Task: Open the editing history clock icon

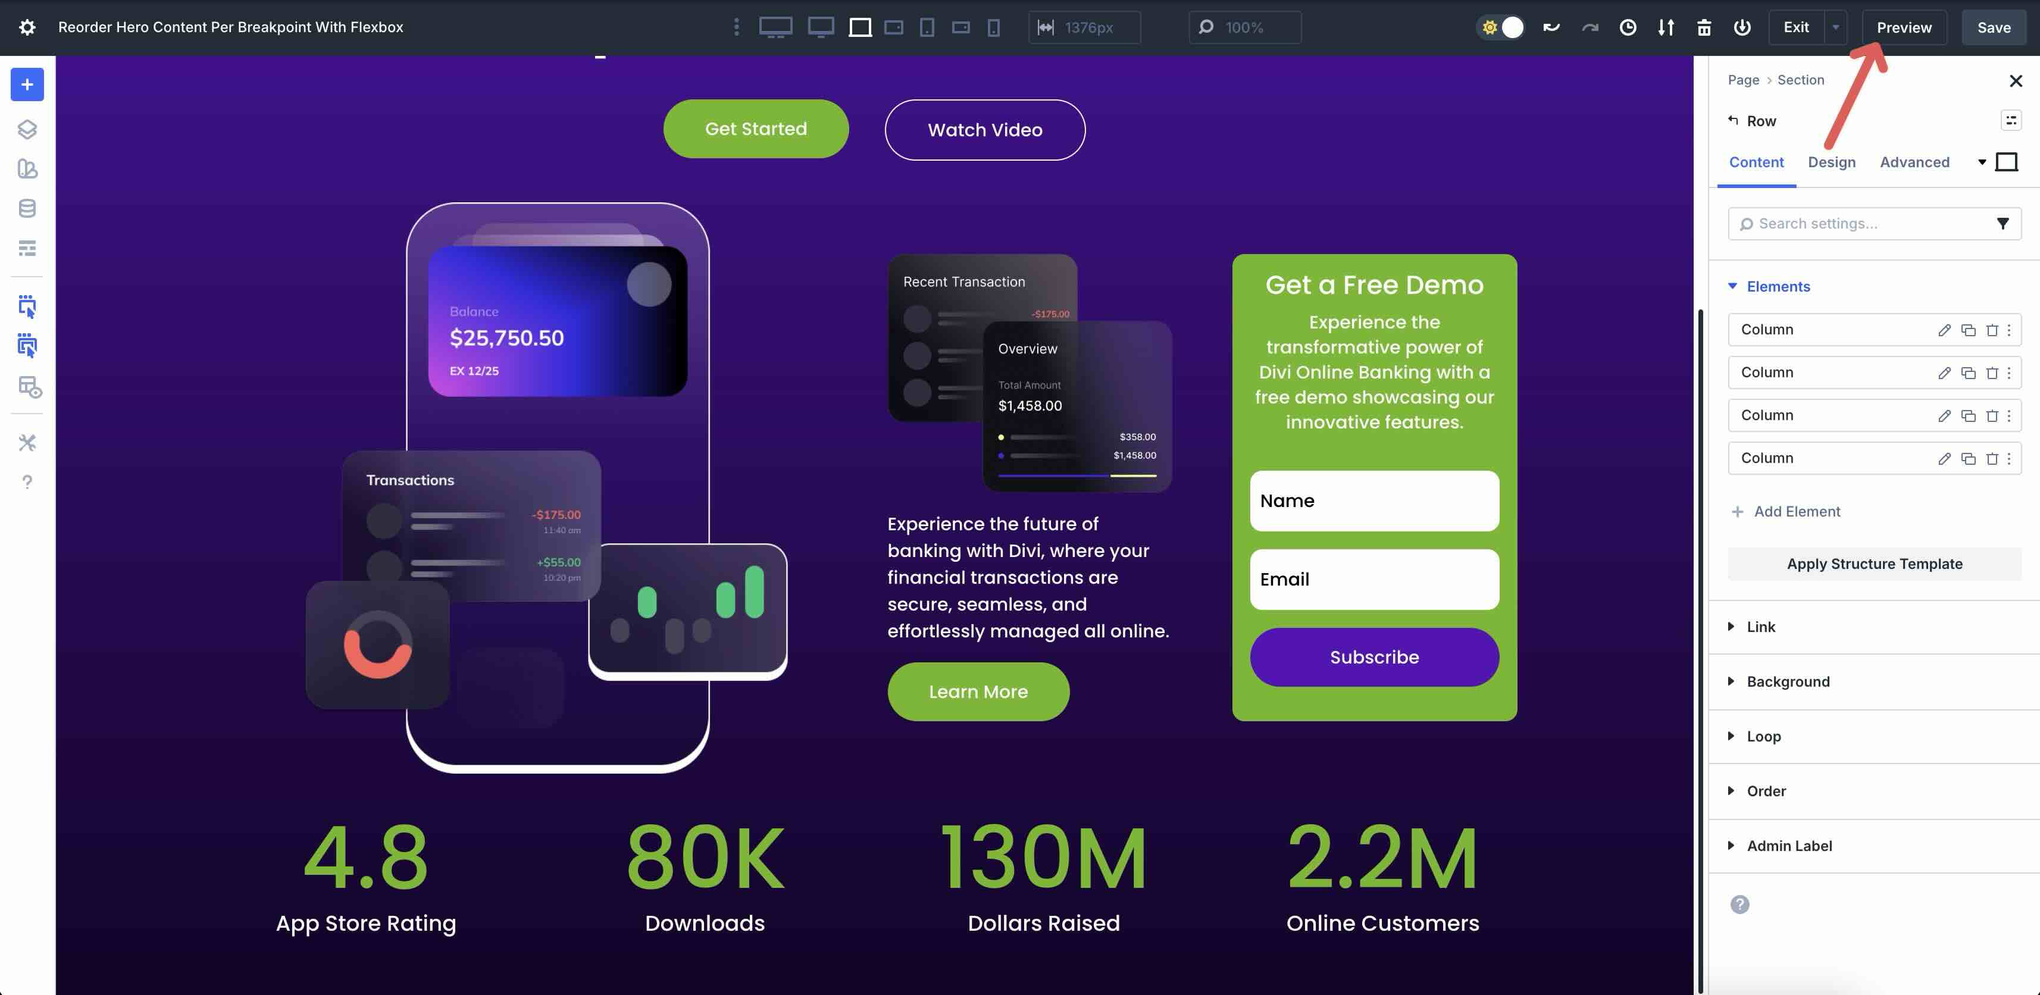Action: point(1628,27)
